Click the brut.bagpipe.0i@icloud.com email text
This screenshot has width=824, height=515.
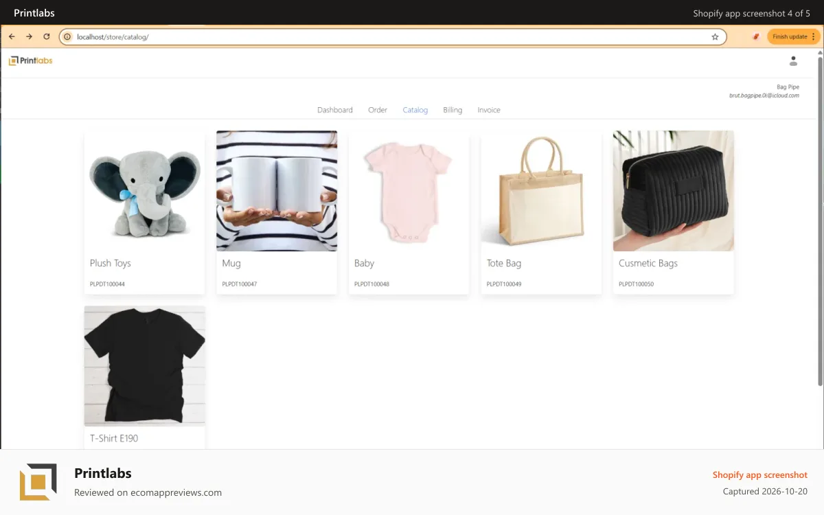pos(764,95)
